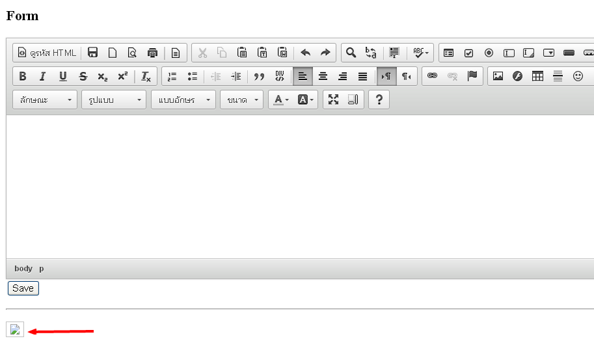Open the Preview document icon

coord(132,53)
